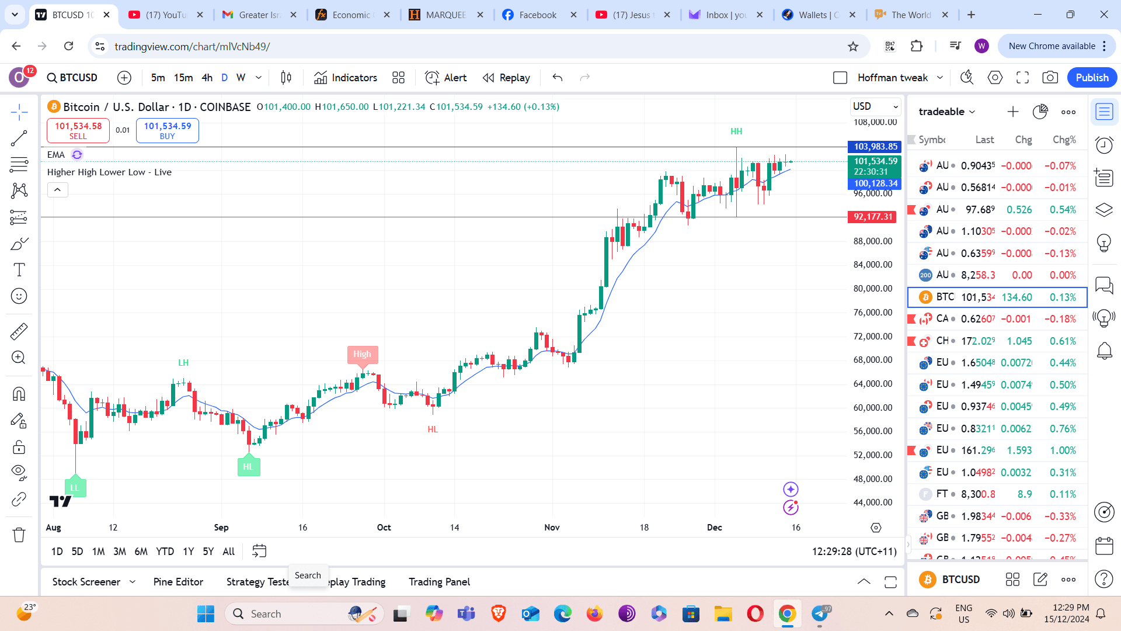
Task: Maximize the bottom panel
Action: [x=890, y=582]
